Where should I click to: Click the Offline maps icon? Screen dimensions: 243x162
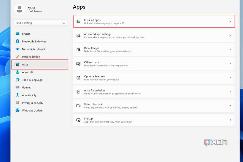78,64
